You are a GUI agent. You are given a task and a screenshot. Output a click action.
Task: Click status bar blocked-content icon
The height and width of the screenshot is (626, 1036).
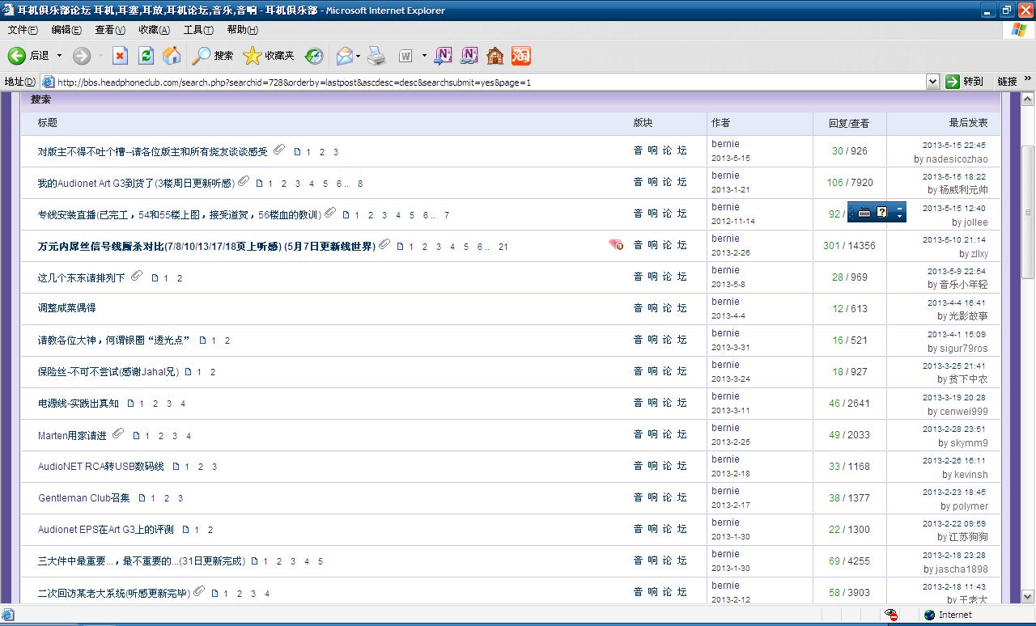(x=891, y=615)
